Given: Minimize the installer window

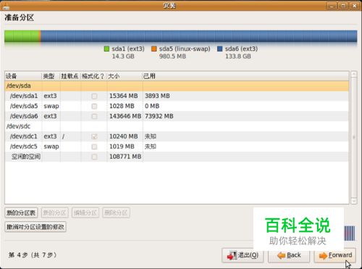Looking at the screenshot, I should coord(332,6).
